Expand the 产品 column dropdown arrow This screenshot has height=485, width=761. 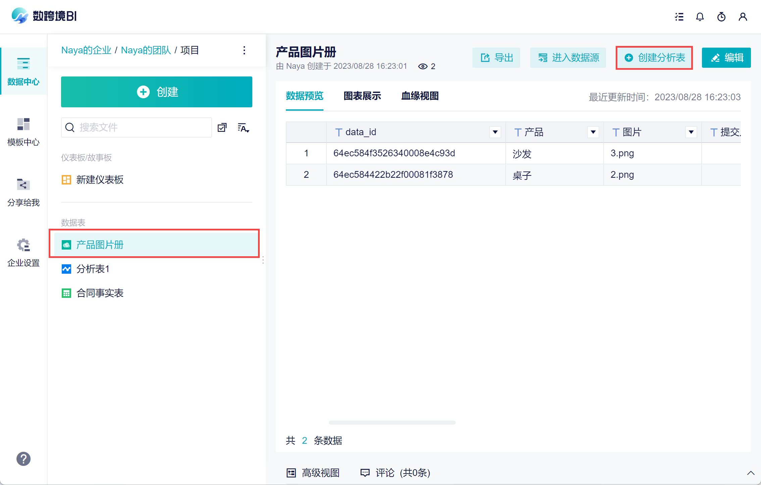(x=593, y=132)
